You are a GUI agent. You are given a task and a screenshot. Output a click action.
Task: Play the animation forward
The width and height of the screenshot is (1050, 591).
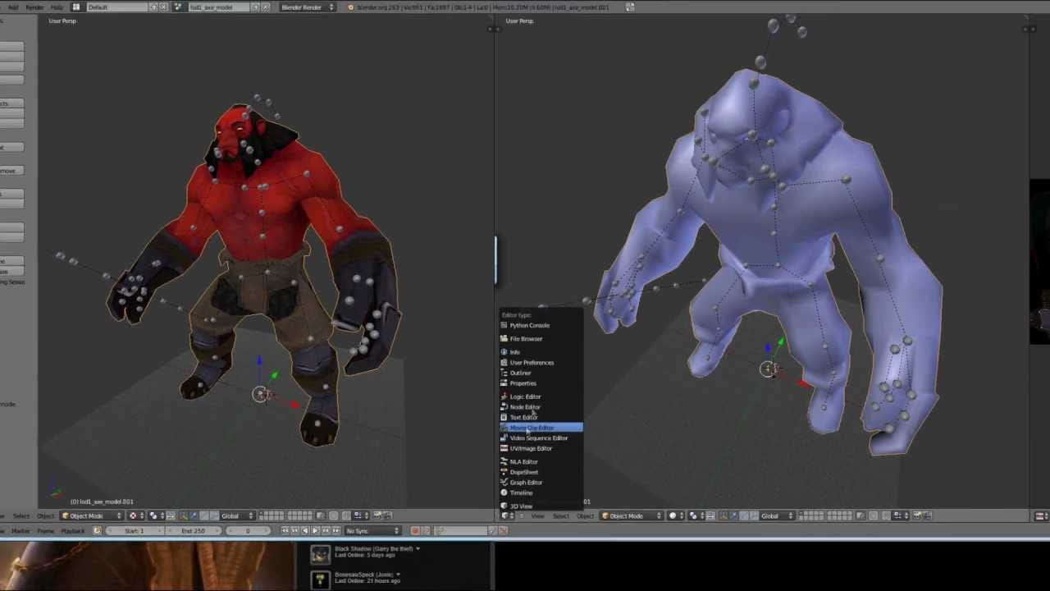[316, 531]
